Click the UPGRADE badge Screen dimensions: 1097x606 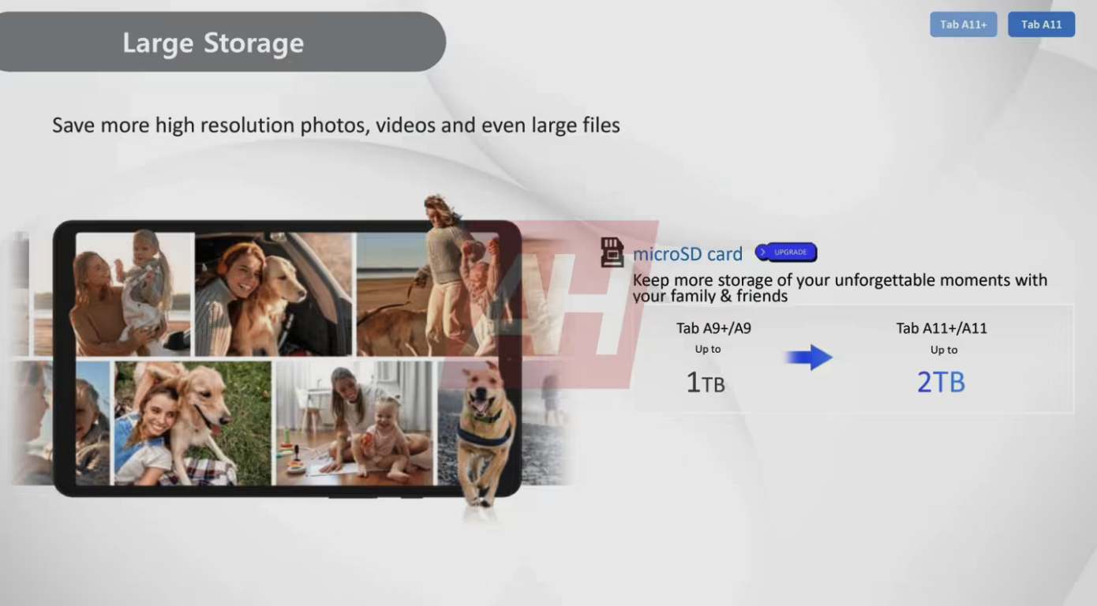coord(785,252)
